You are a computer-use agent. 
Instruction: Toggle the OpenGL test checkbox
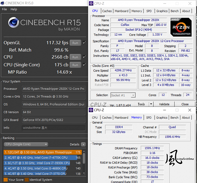point(84,43)
